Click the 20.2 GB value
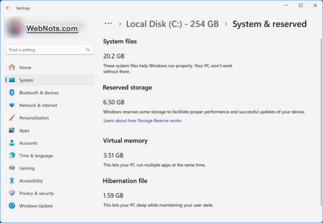Screen dimensions: 323x223 (x=114, y=56)
